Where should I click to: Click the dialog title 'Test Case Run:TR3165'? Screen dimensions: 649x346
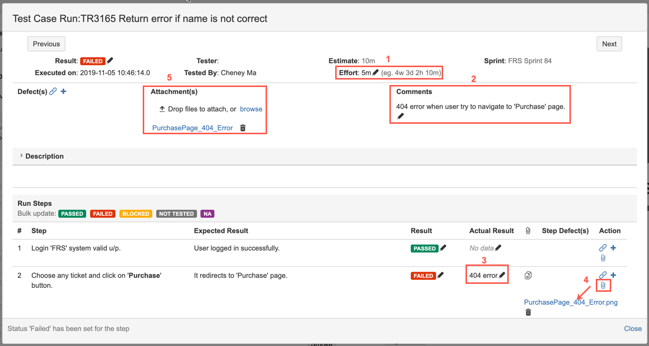140,18
